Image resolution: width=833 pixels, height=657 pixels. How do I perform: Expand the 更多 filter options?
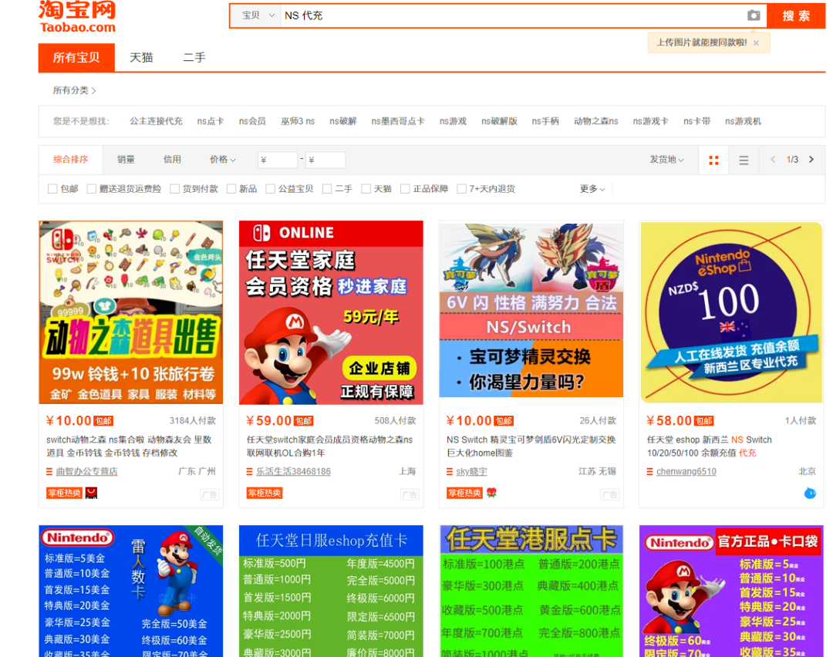592,189
